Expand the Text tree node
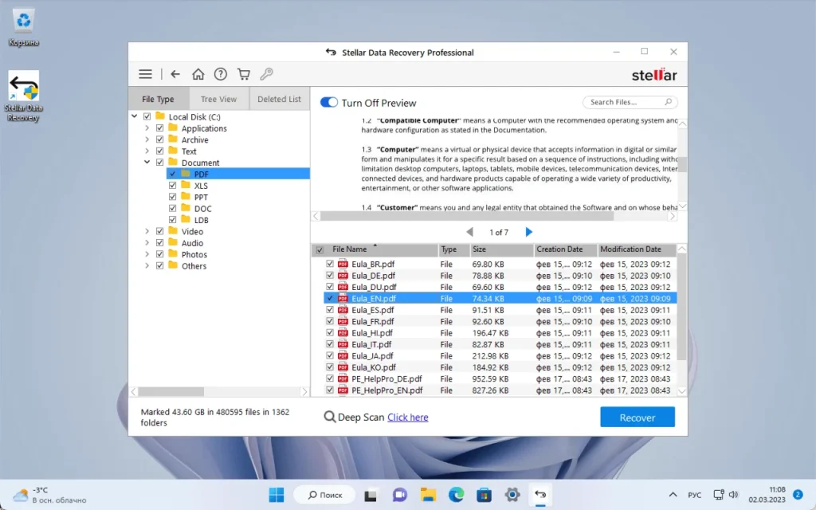816x510 pixels. coord(147,151)
